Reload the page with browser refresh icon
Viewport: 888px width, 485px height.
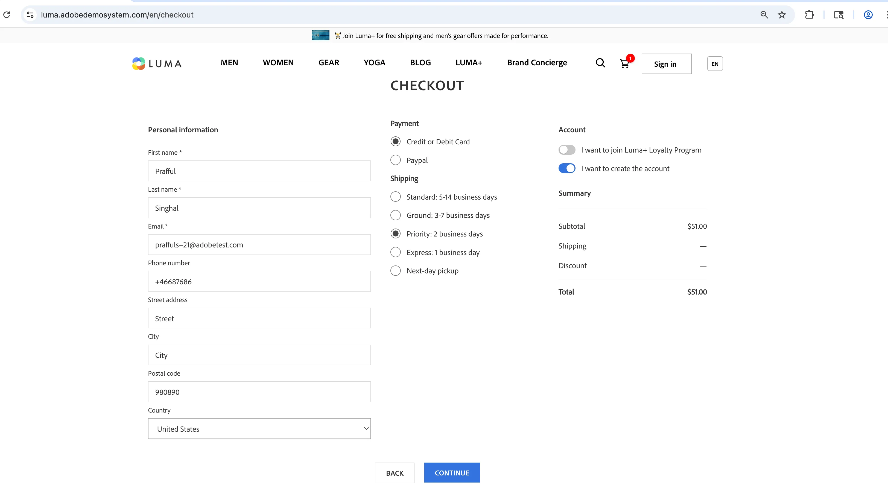[7, 14]
